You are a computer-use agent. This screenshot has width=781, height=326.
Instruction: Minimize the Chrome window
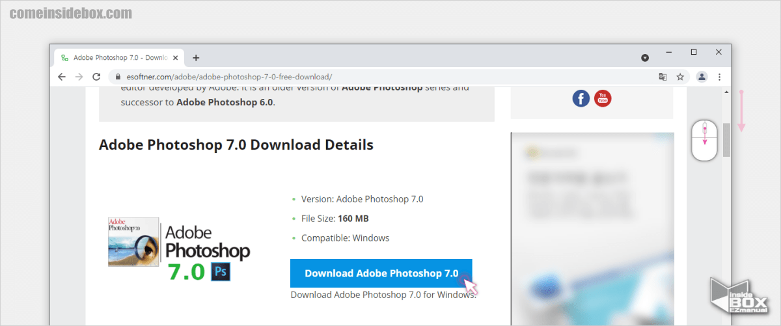[x=668, y=52]
